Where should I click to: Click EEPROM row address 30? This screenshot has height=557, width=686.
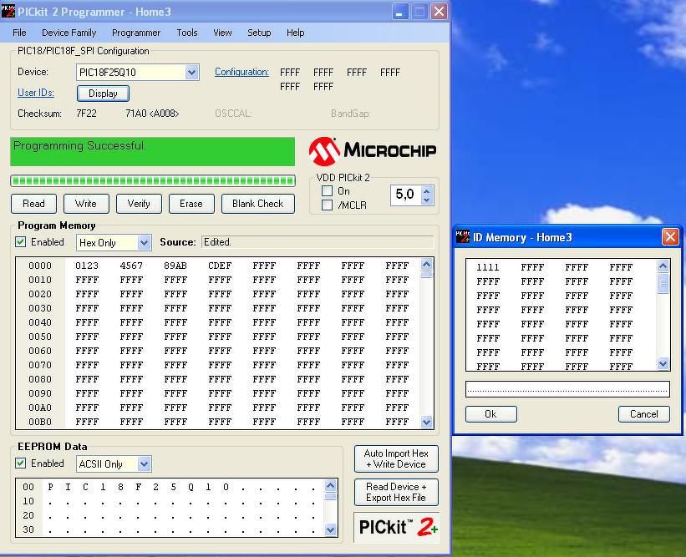tap(28, 529)
